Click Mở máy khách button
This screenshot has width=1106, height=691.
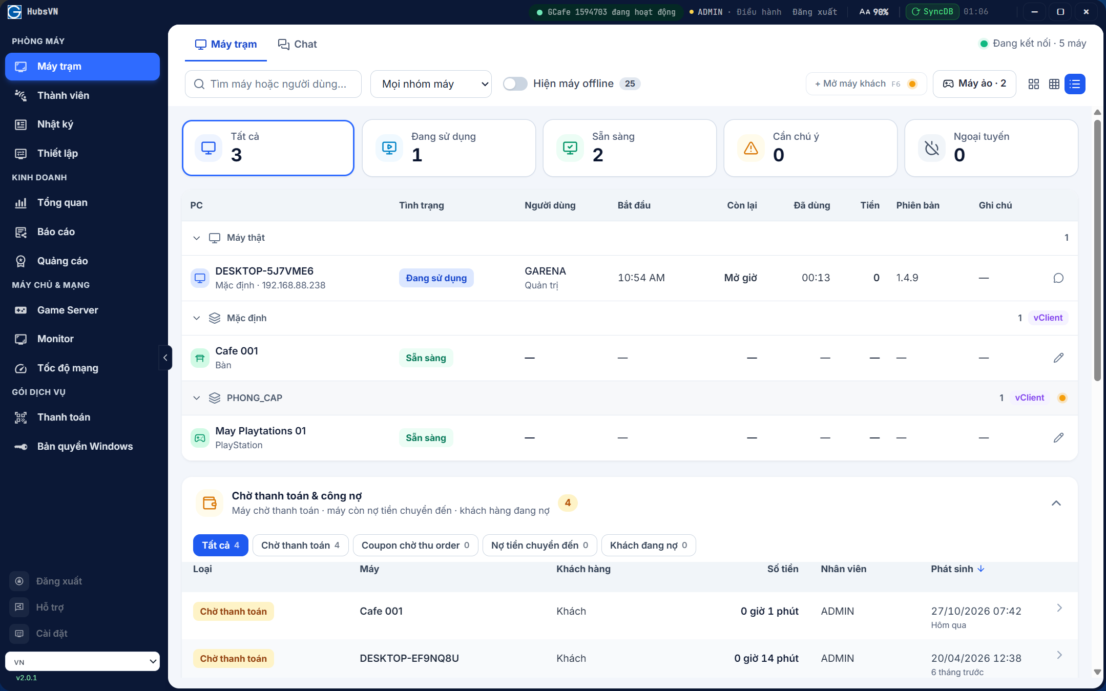[866, 83]
